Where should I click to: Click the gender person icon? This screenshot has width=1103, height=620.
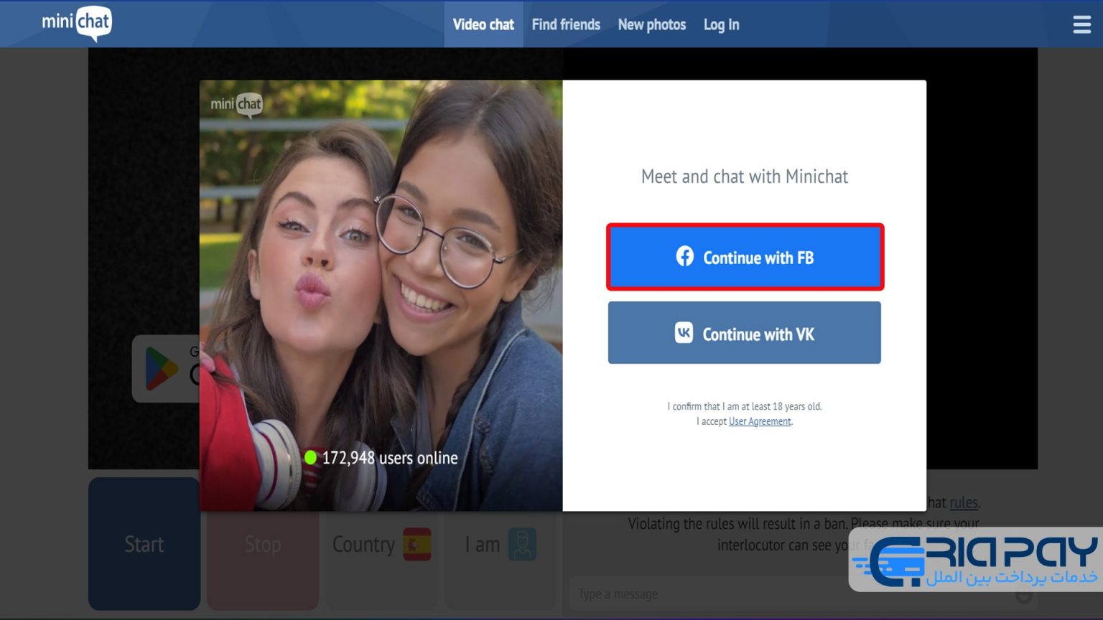522,545
